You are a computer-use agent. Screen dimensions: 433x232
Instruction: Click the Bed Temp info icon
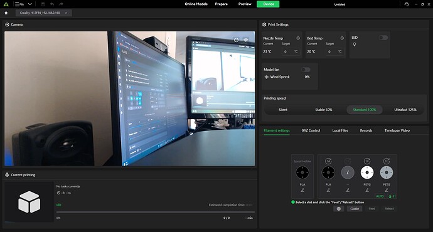[342, 38]
